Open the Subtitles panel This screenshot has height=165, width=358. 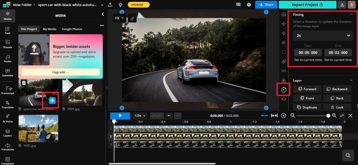coord(7,73)
